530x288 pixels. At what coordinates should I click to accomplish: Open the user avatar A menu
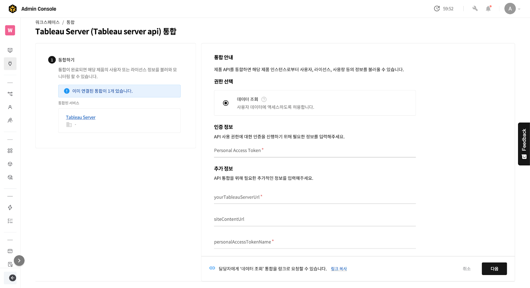point(512,9)
